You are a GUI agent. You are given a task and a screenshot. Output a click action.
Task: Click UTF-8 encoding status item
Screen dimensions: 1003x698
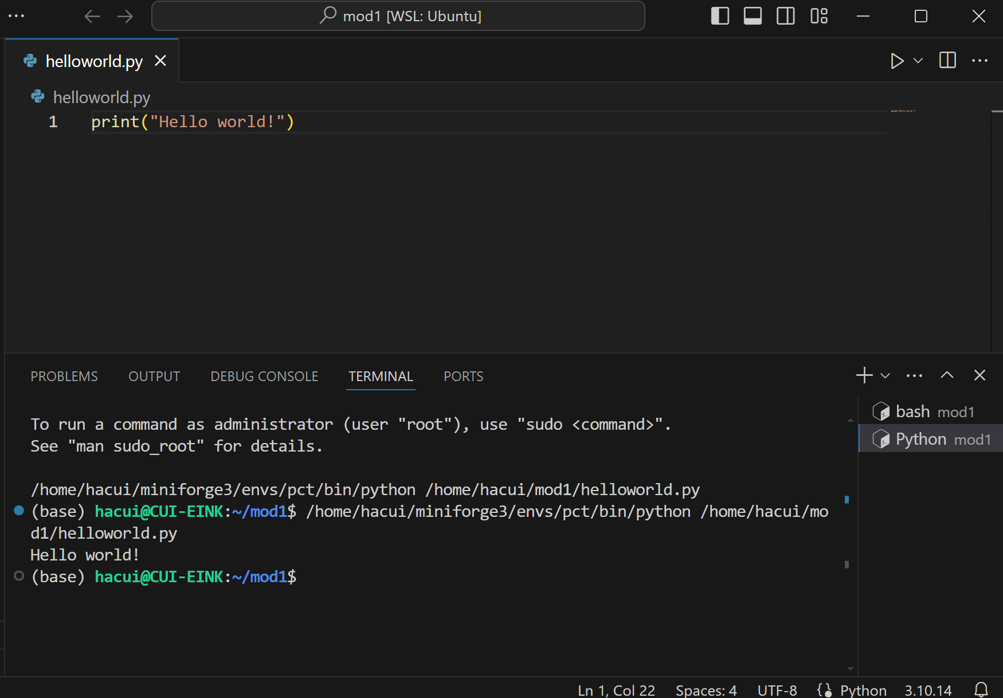777,690
